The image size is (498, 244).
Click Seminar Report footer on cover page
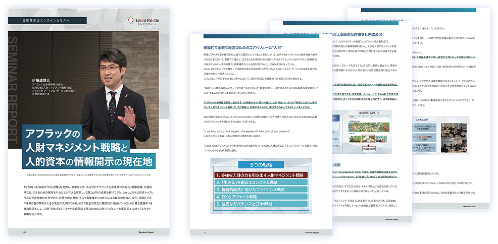[146, 232]
